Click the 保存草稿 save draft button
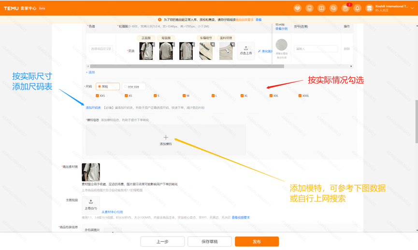 coord(210,241)
